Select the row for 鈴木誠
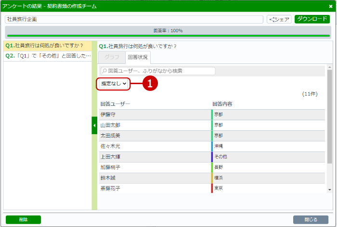 tap(212, 178)
